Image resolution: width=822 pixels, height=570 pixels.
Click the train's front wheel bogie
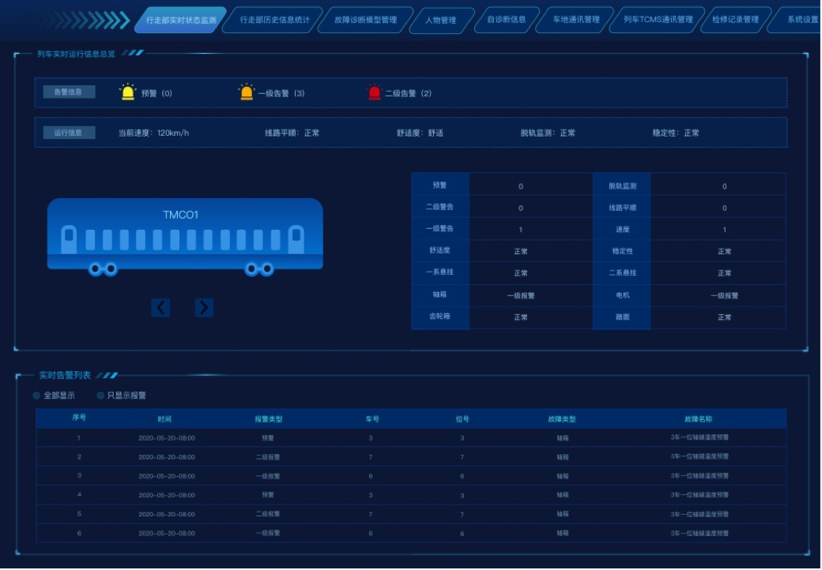click(103, 269)
